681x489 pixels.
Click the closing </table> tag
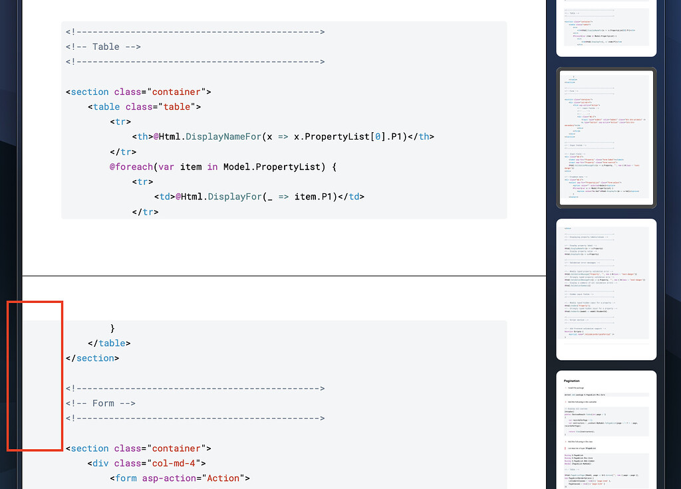109,343
